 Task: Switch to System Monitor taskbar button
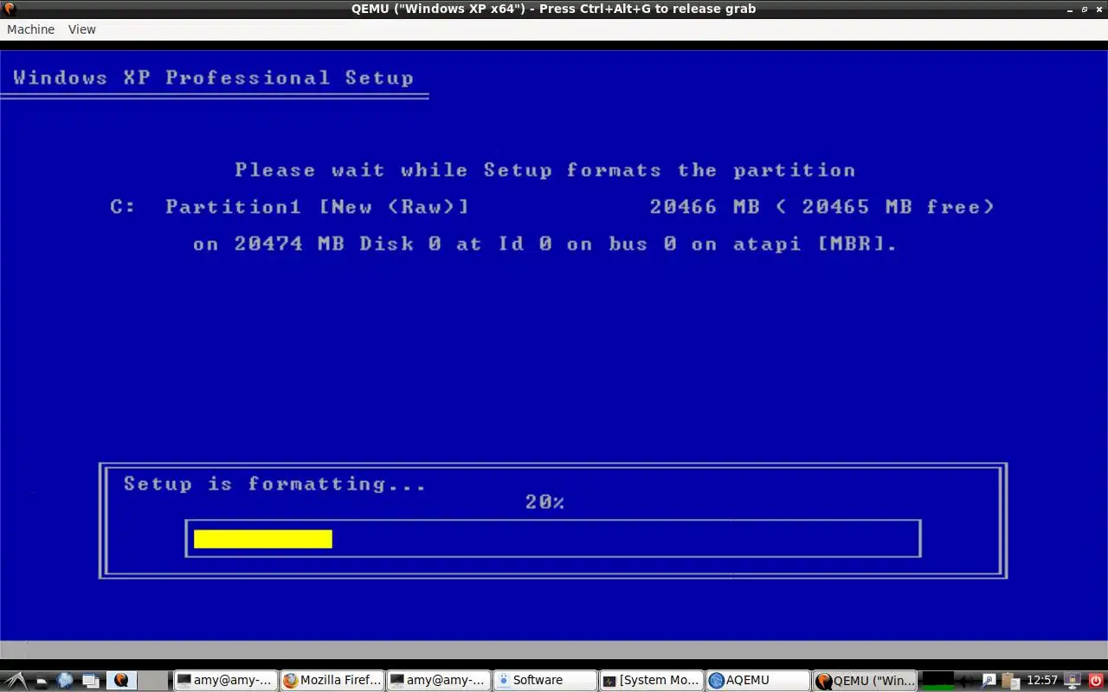point(651,681)
